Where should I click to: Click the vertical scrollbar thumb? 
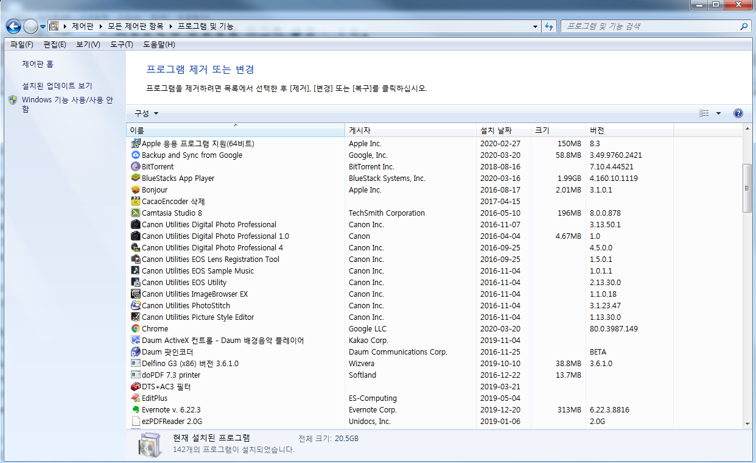[747, 188]
